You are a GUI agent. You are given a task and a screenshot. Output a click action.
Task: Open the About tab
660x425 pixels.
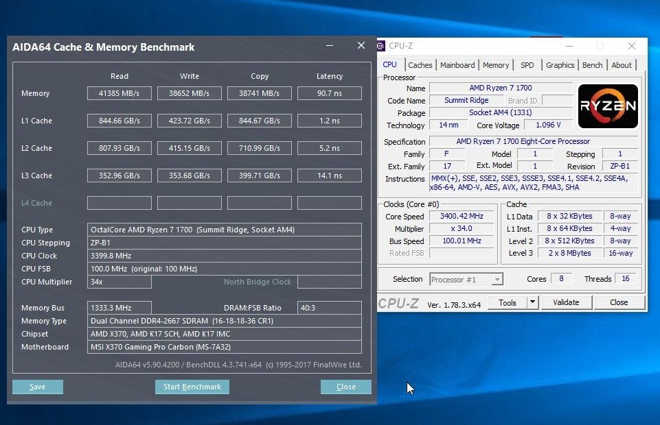pos(622,65)
